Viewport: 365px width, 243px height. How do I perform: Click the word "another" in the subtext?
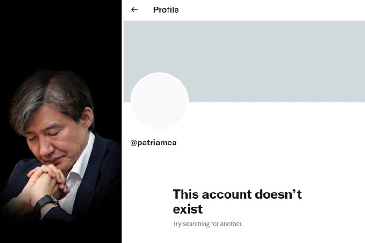coord(230,224)
